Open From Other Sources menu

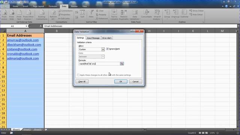(28, 15)
